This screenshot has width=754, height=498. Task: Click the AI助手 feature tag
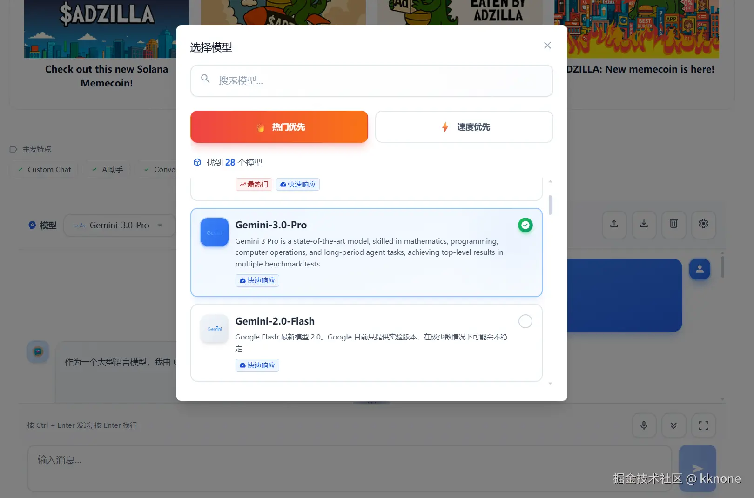(107, 170)
